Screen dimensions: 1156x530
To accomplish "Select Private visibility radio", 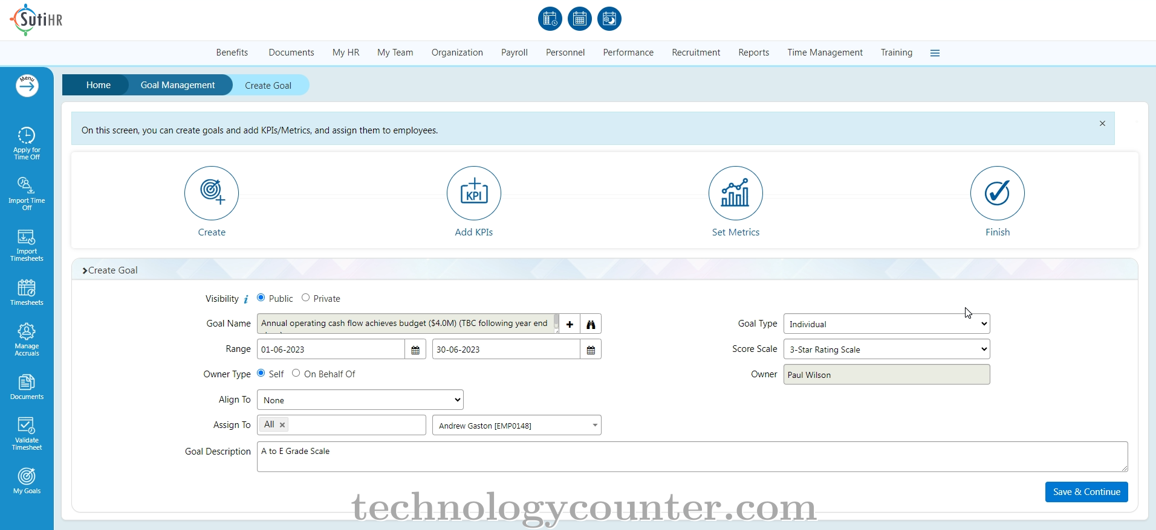I will coord(305,298).
